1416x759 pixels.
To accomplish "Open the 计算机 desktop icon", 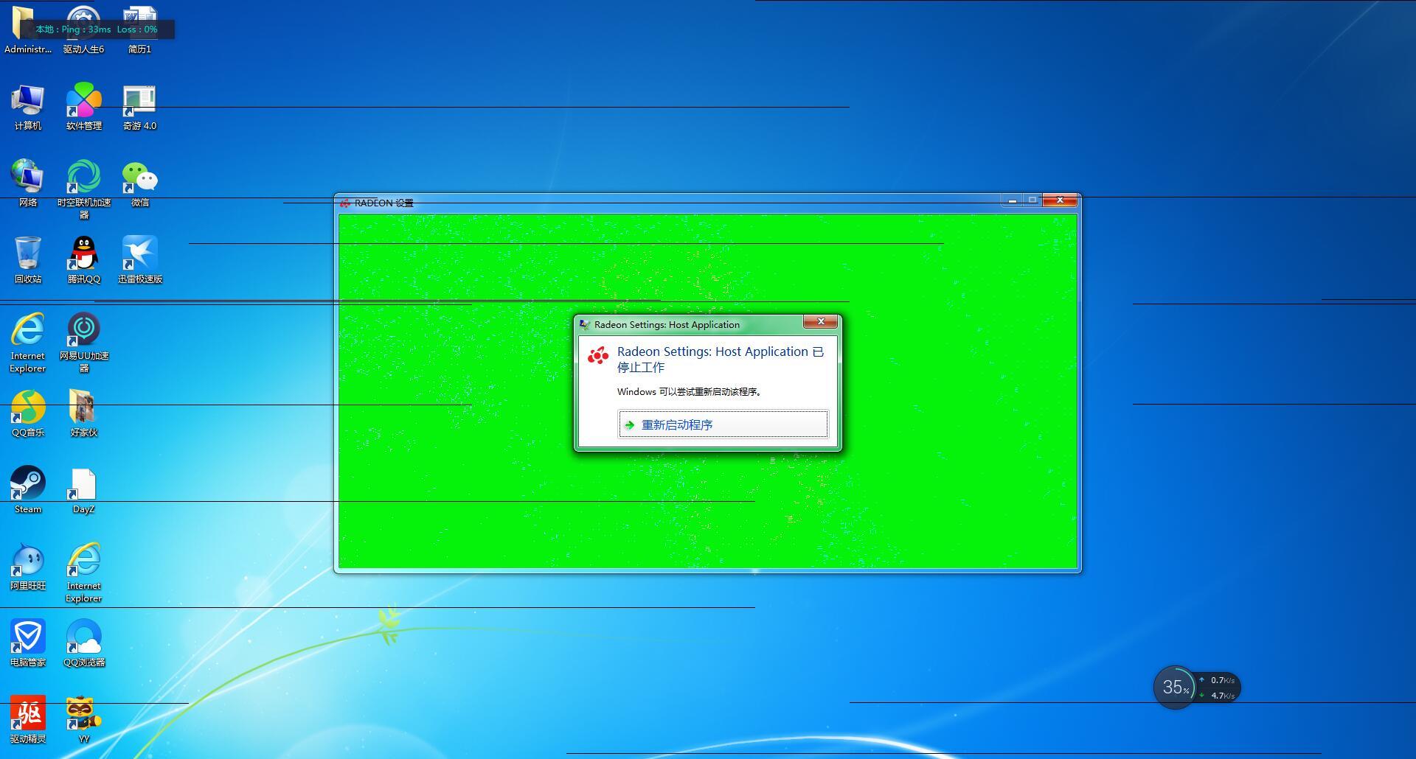I will (x=27, y=108).
